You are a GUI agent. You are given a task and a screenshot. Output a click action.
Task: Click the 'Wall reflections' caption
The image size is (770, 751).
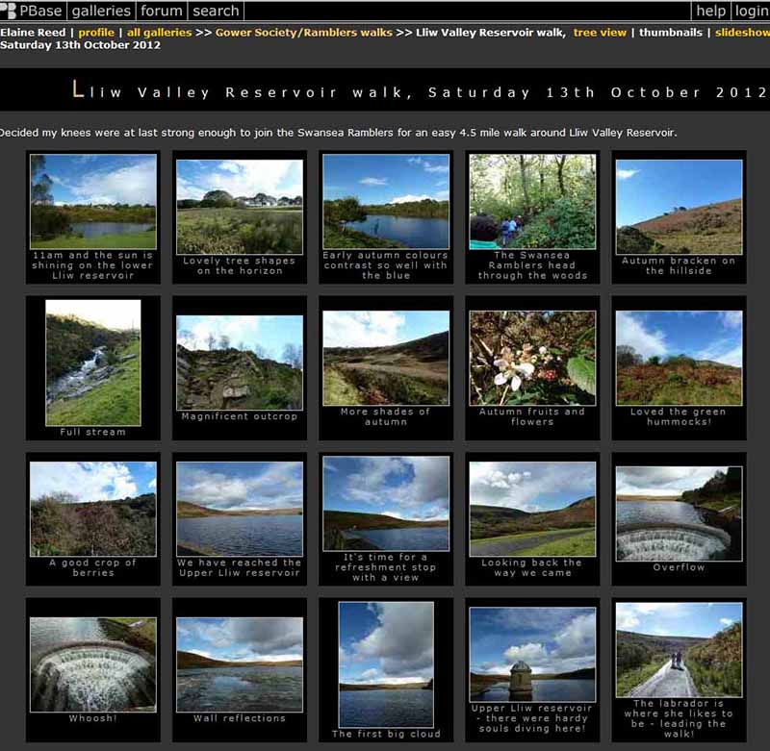(240, 718)
